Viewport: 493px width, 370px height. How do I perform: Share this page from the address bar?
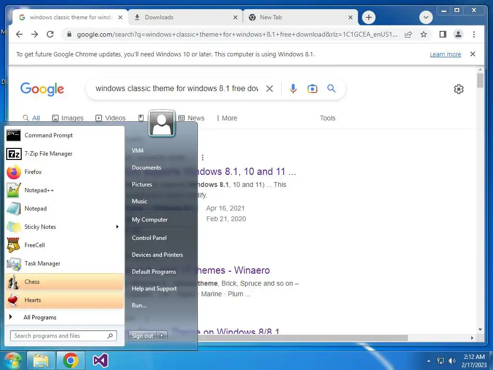[408, 34]
